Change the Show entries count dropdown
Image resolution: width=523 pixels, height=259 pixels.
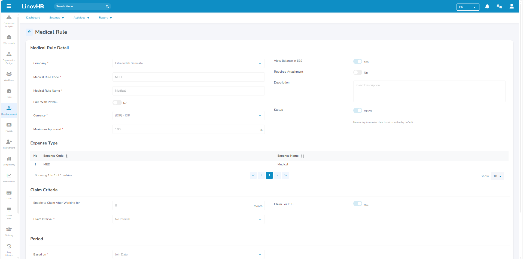point(497,176)
